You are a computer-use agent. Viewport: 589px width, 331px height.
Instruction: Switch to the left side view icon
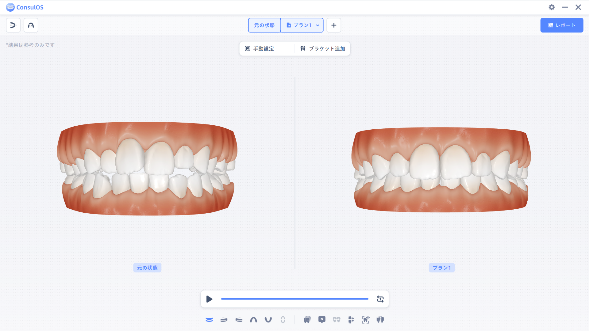coord(239,320)
